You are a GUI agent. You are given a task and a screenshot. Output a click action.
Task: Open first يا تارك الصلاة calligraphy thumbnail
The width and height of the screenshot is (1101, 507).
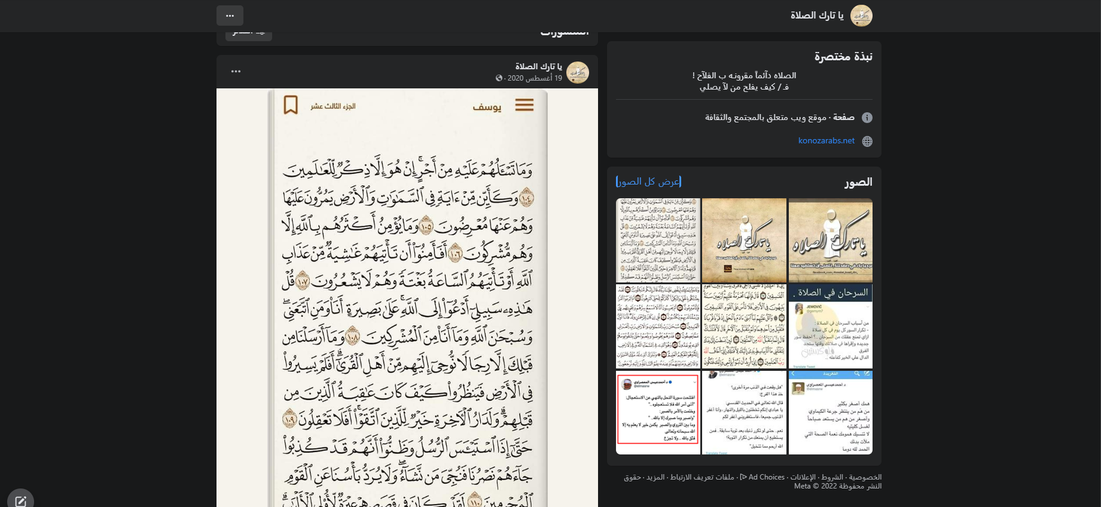(x=830, y=240)
